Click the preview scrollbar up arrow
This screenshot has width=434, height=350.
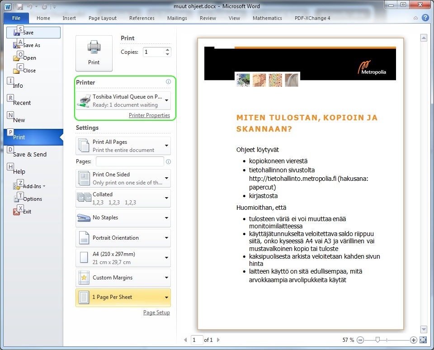pos(424,38)
